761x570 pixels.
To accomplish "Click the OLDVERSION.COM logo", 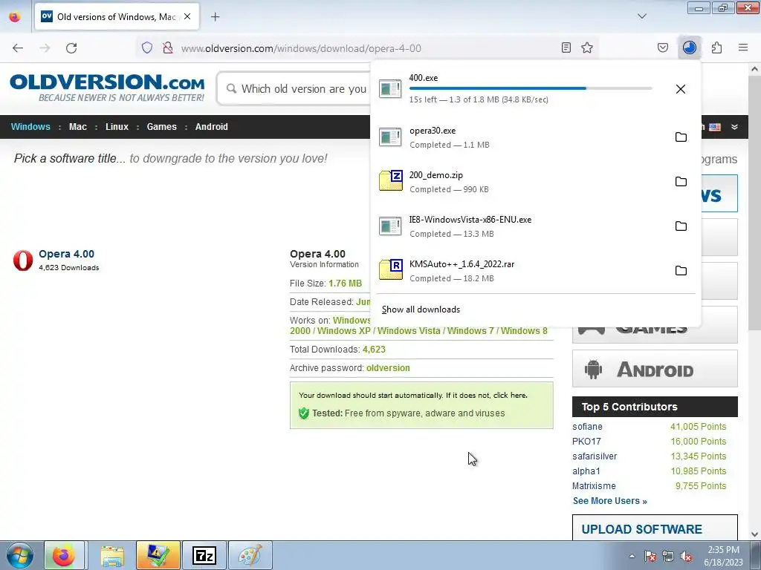I will [107, 88].
